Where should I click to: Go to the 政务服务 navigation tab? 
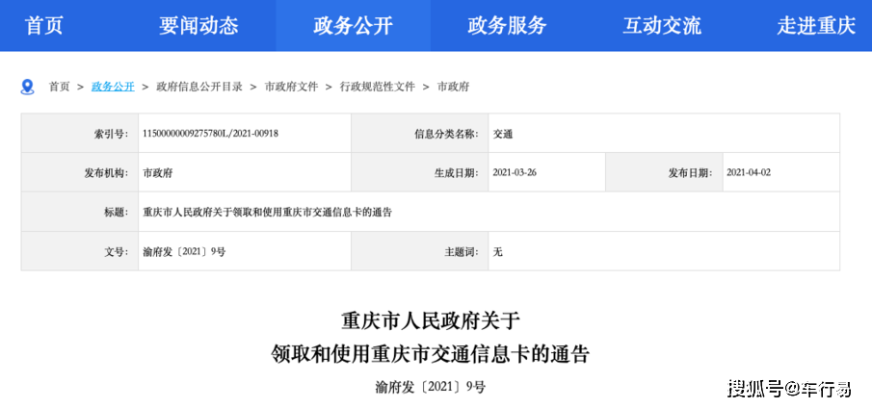click(x=507, y=26)
